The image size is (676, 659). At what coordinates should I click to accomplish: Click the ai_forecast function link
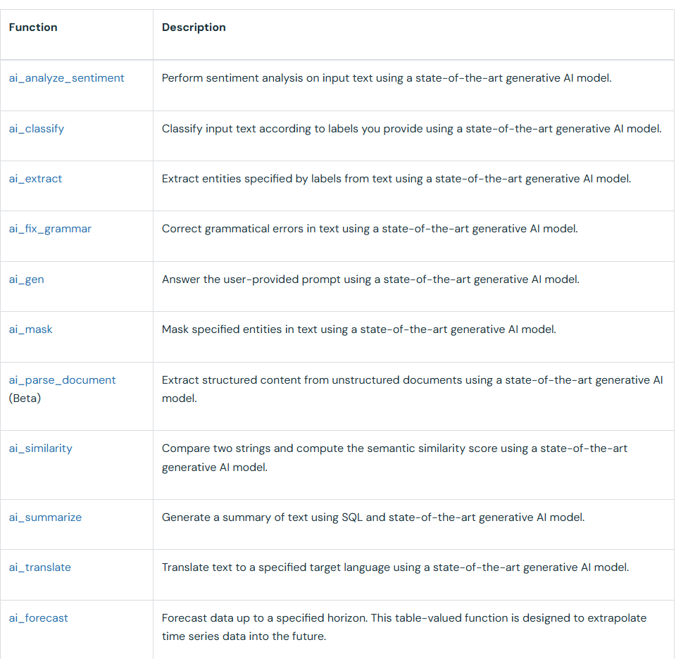(x=39, y=618)
